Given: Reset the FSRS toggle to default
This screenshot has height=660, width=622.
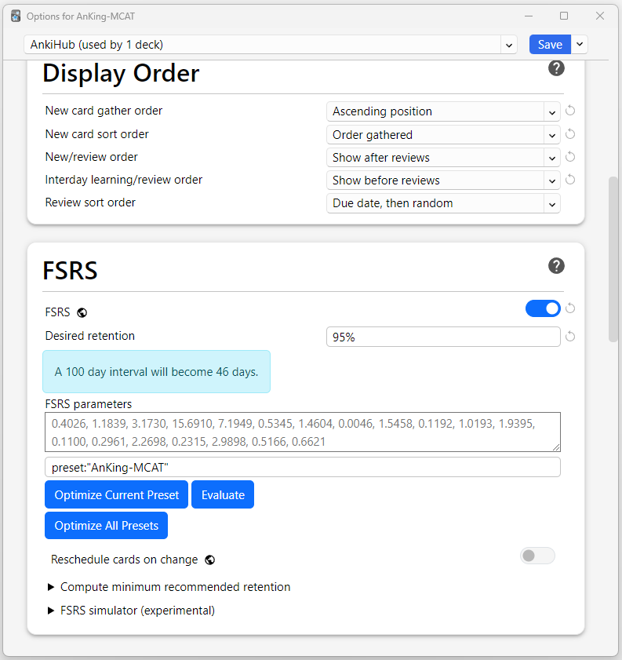Looking at the screenshot, I should click(570, 308).
